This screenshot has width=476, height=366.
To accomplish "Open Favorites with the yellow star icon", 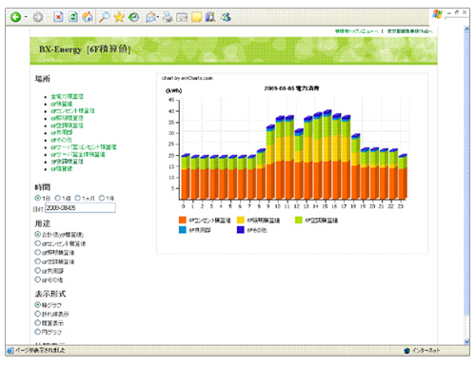I will 119,17.
